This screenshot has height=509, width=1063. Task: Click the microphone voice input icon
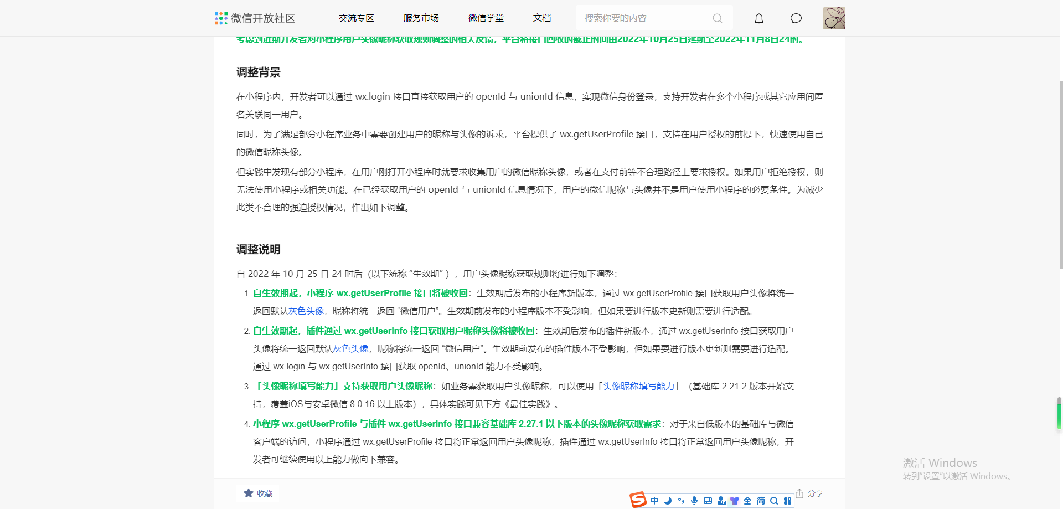point(694,501)
